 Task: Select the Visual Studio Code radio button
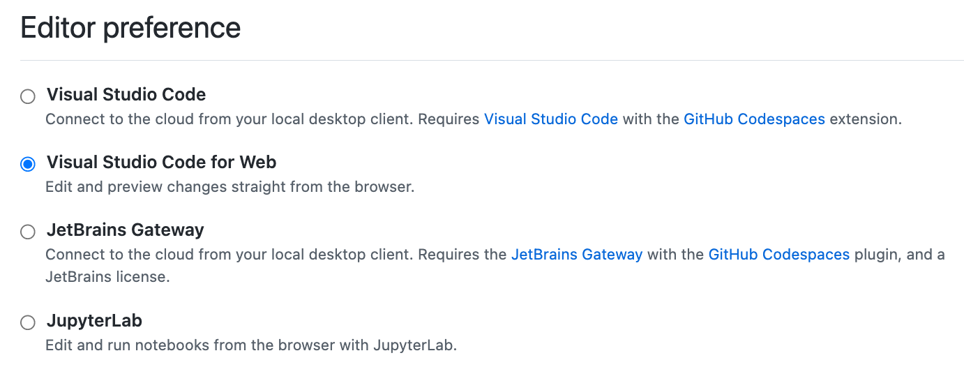point(27,96)
